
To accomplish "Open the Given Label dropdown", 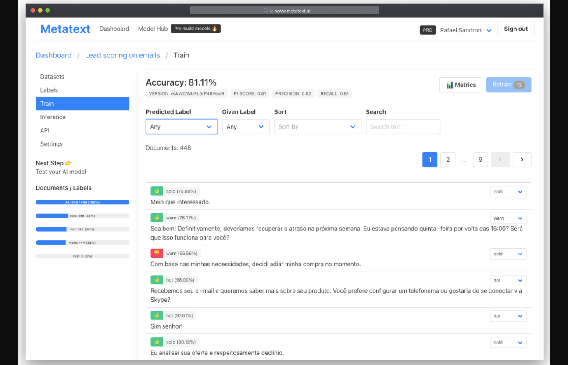I will tap(246, 127).
